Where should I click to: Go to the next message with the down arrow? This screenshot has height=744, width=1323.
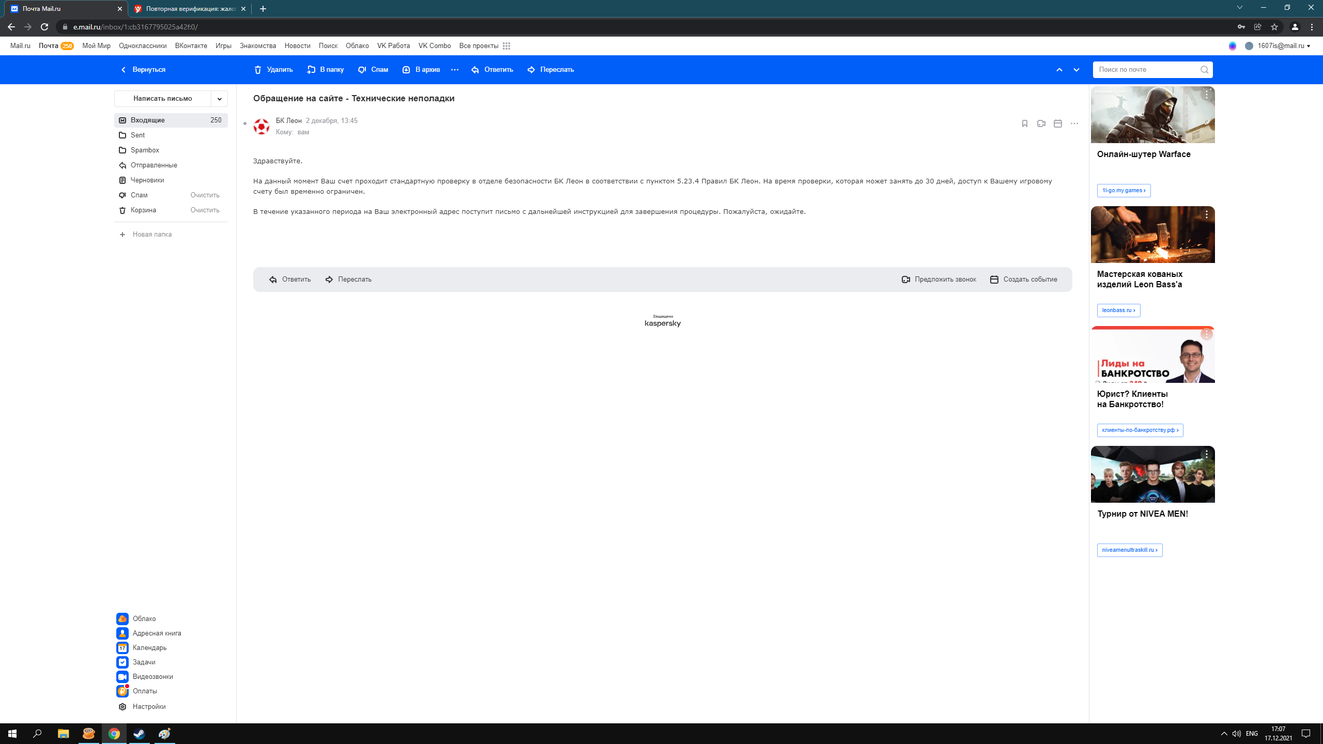click(x=1076, y=70)
